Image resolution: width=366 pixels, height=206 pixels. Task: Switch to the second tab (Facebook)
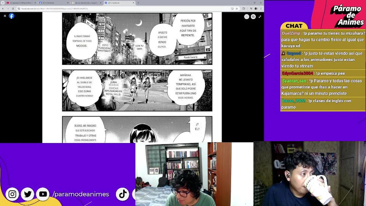point(54,3)
